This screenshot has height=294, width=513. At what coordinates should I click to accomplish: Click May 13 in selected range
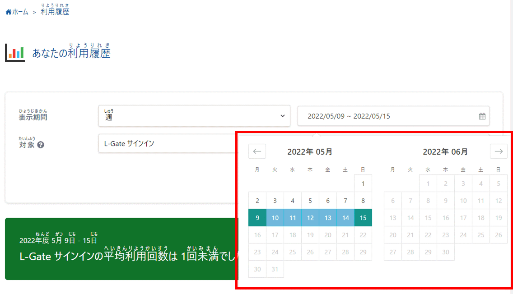[328, 217]
